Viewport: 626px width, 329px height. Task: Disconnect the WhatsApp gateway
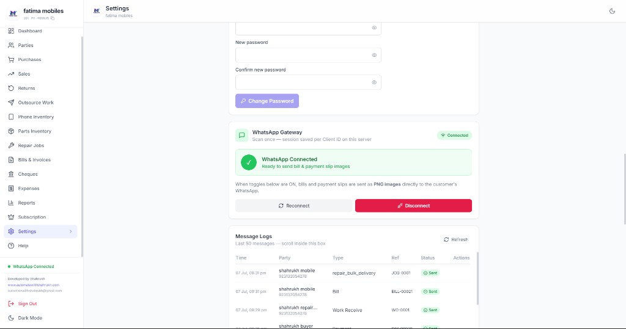pos(414,206)
